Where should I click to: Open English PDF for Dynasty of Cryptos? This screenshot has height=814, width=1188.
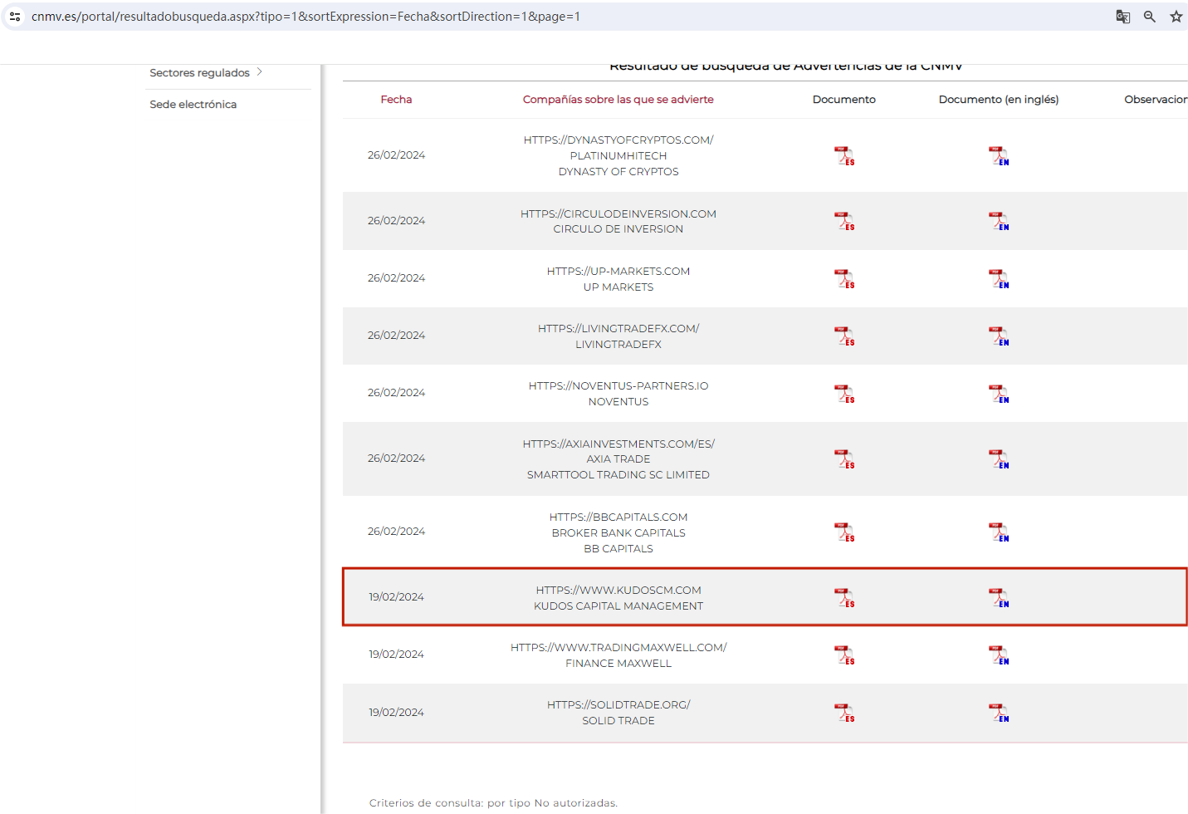click(x=999, y=156)
